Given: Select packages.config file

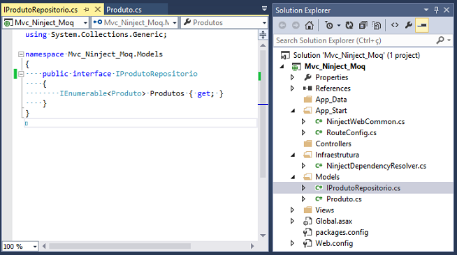Looking at the screenshot, I should point(342,232).
